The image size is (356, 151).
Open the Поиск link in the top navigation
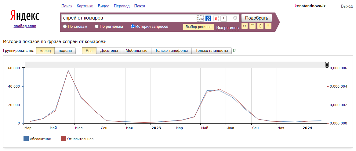67,6
